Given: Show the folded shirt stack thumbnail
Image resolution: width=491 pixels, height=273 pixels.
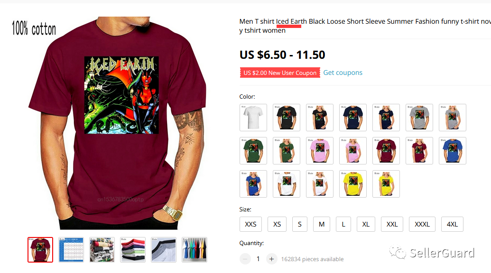Looking at the screenshot, I should tap(133, 250).
